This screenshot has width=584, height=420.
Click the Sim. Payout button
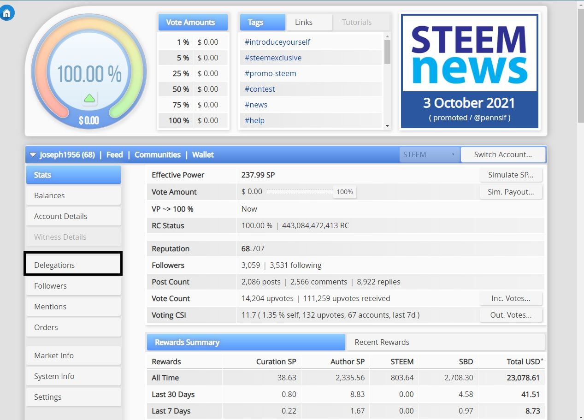(x=511, y=192)
